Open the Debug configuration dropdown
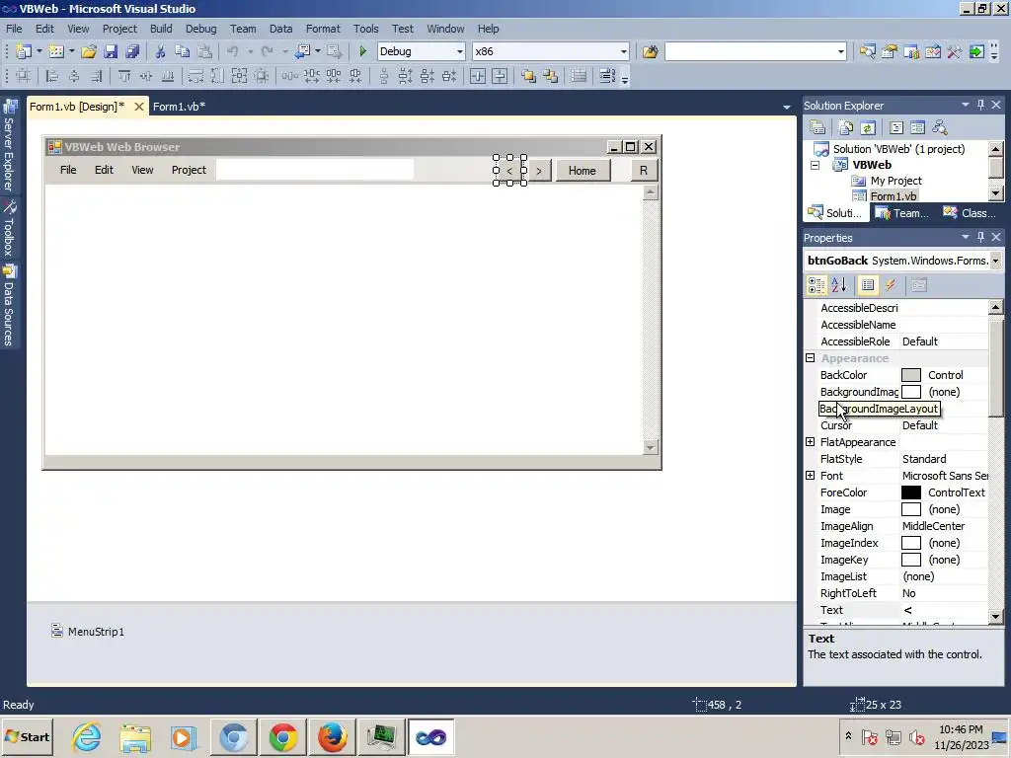 459,51
